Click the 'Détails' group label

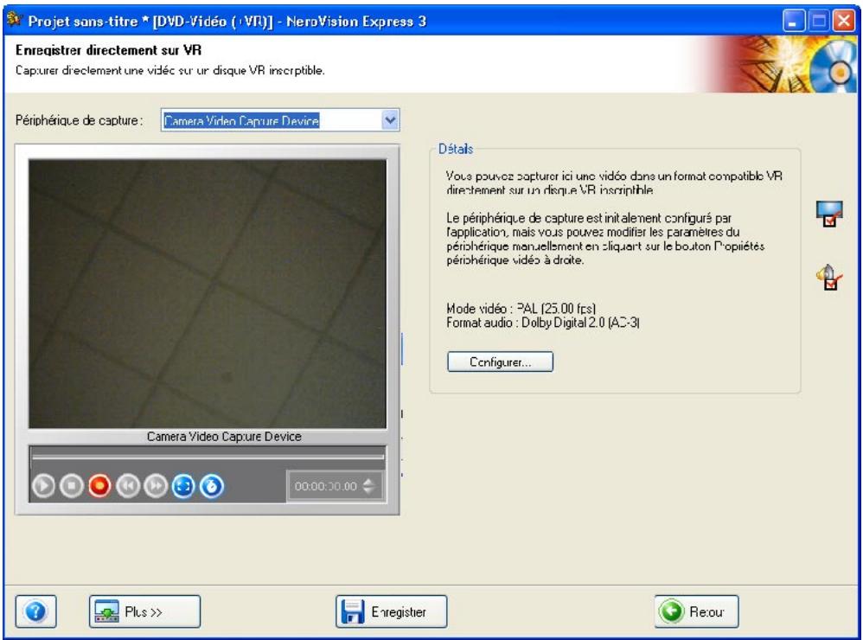click(x=456, y=149)
